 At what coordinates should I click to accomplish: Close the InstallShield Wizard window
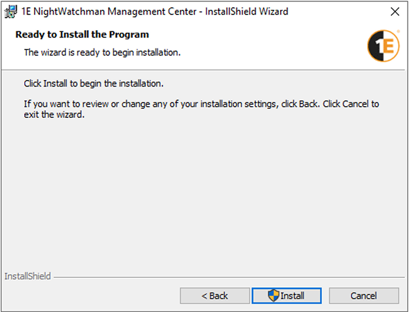[395, 12]
